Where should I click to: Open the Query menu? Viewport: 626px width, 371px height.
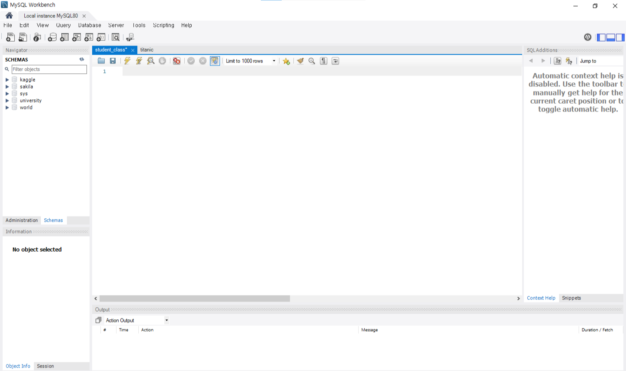(x=63, y=25)
